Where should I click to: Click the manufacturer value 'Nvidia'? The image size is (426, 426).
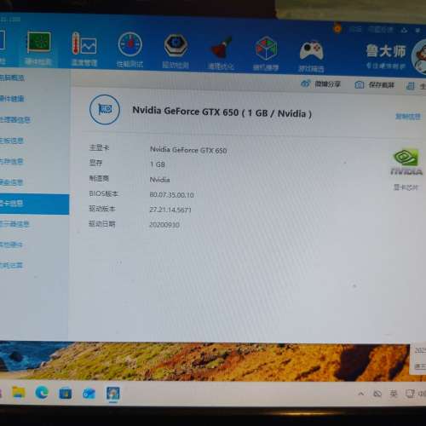[x=160, y=180]
